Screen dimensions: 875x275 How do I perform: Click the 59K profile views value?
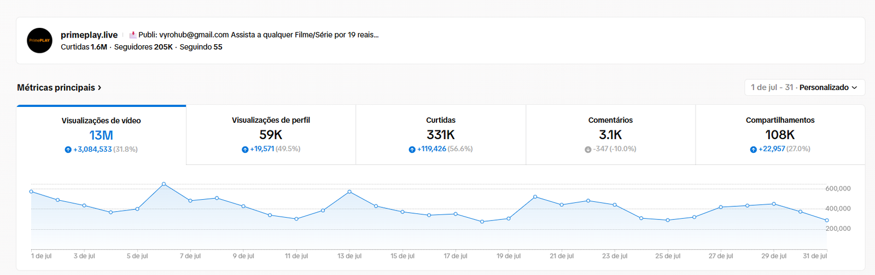pyautogui.click(x=271, y=135)
